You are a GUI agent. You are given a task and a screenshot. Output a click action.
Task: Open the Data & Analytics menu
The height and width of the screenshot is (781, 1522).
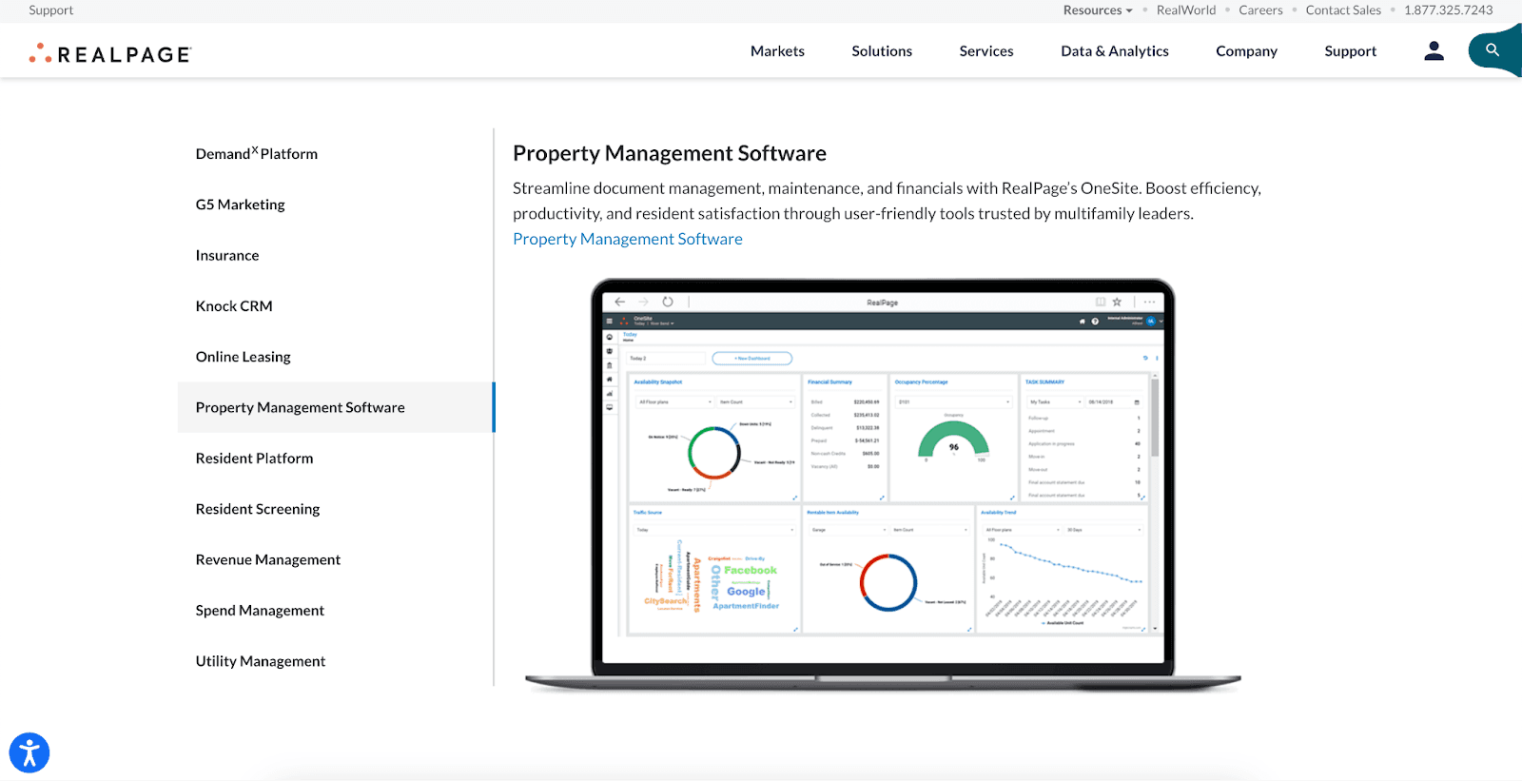[x=1115, y=51]
